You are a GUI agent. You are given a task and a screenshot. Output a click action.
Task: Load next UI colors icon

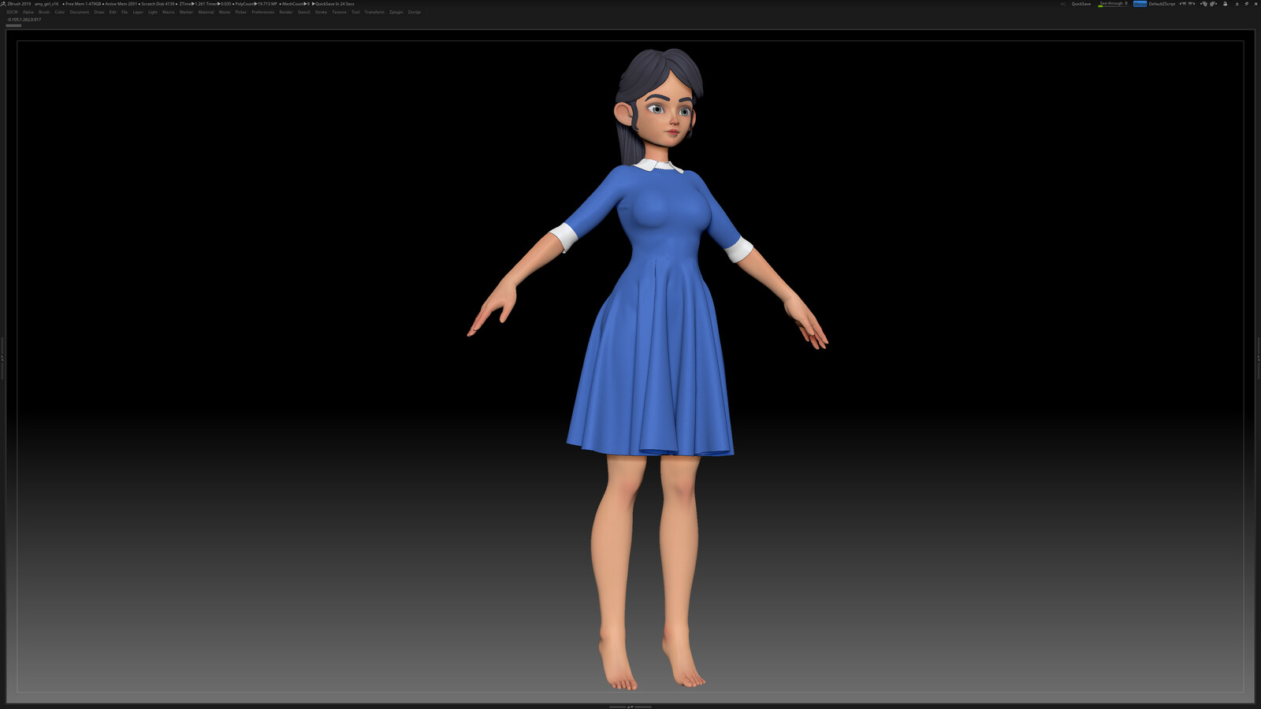pos(1213,4)
